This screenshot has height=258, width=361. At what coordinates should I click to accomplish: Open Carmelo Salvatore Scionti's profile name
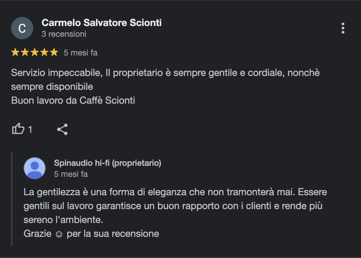click(102, 23)
